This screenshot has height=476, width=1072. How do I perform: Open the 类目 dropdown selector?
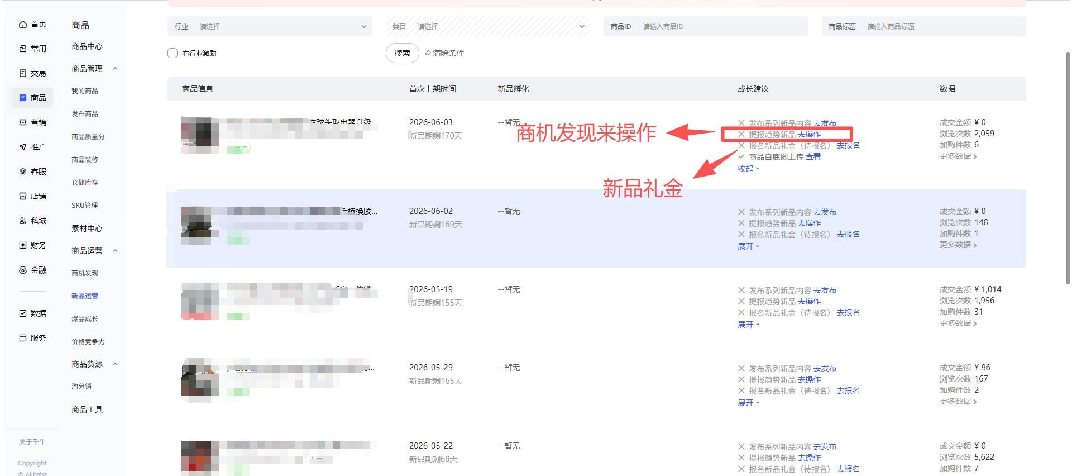pos(488,26)
